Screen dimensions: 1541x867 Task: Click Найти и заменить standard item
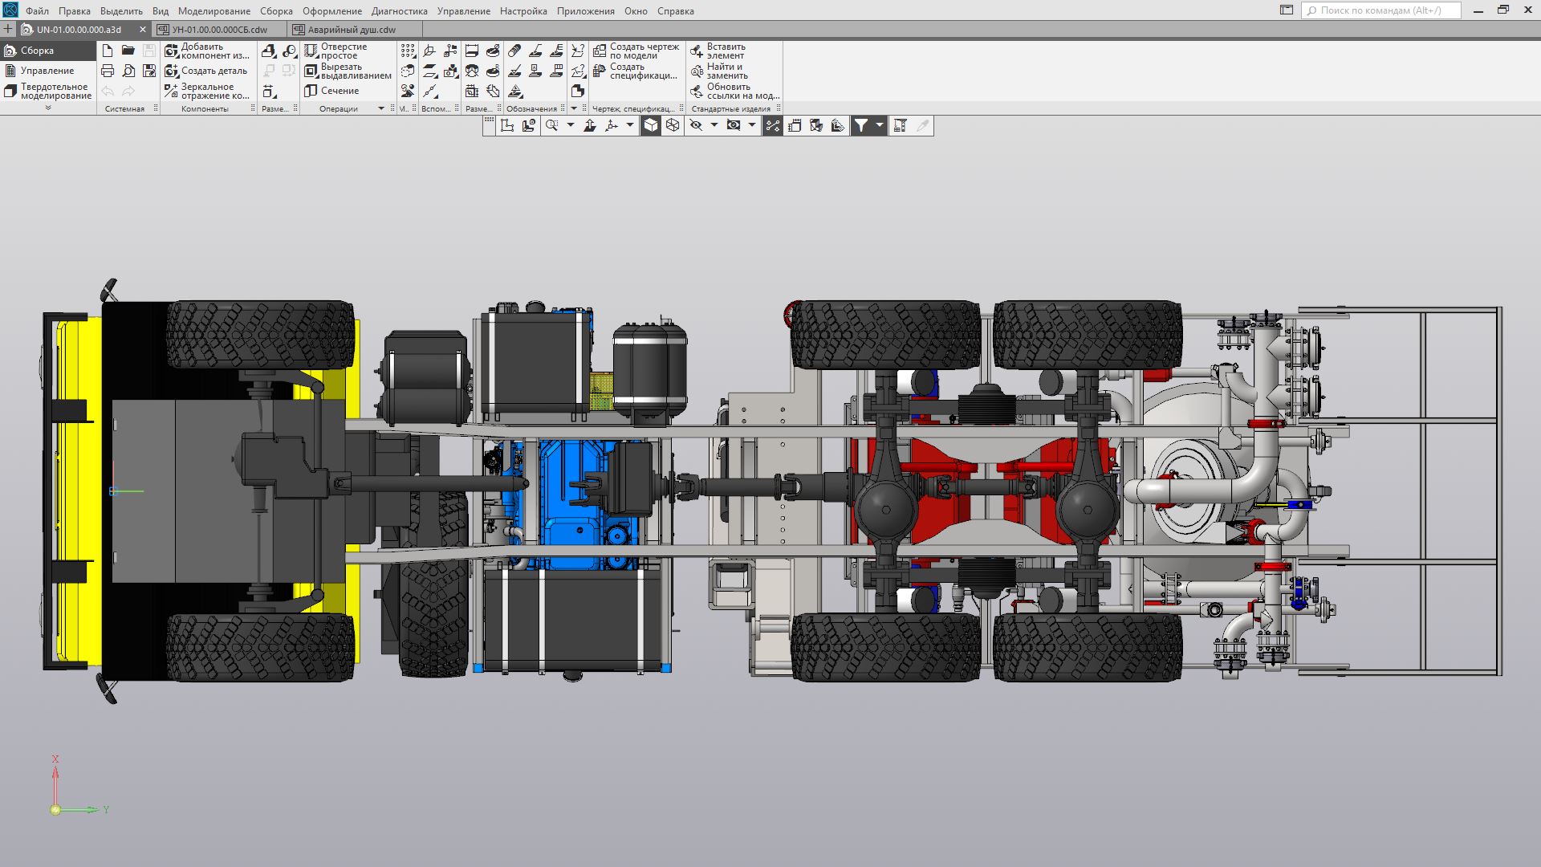(697, 71)
